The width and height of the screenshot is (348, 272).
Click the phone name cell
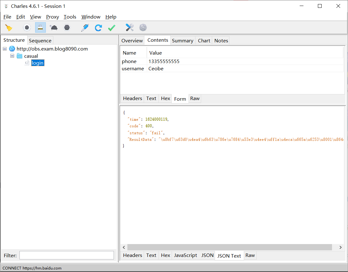click(134, 61)
